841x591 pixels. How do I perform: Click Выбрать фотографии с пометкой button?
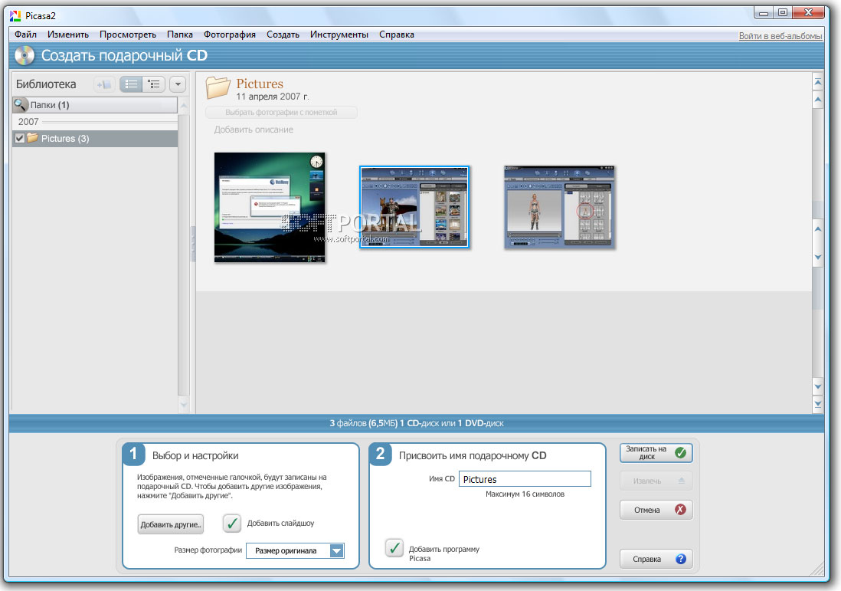(281, 112)
